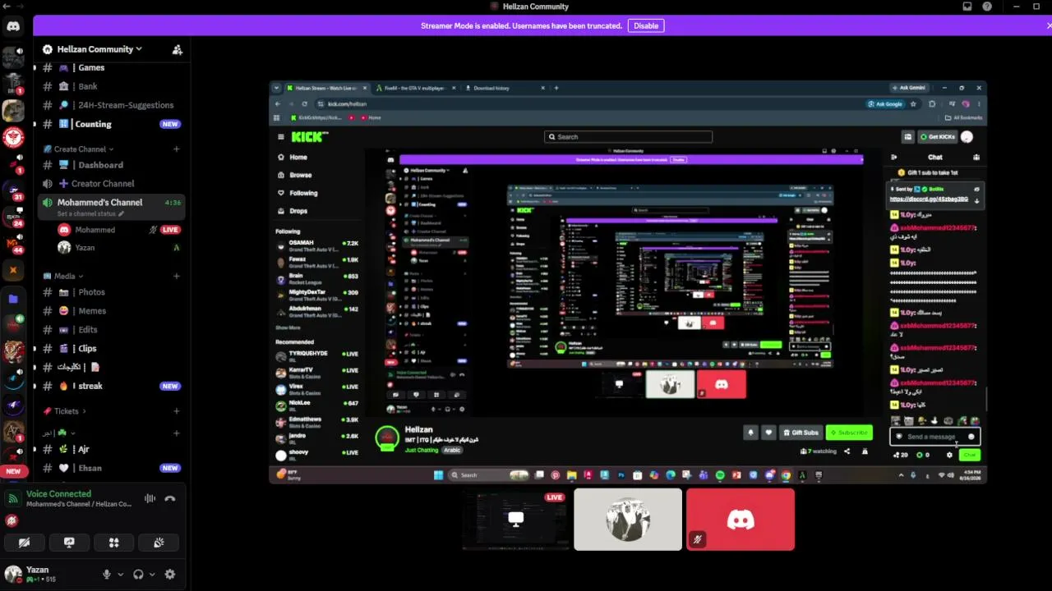Open the Games text channel
Screen dimensions: 1052x591
point(111,68)
